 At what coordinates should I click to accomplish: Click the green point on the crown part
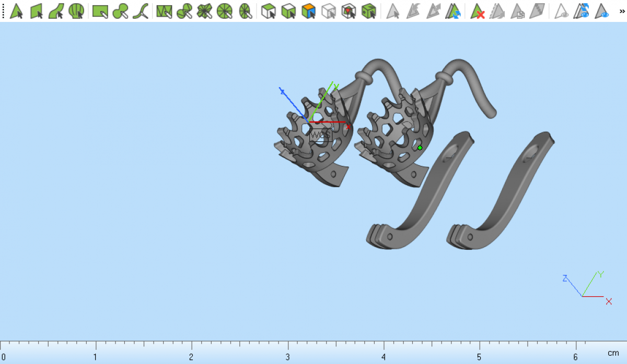click(420, 148)
